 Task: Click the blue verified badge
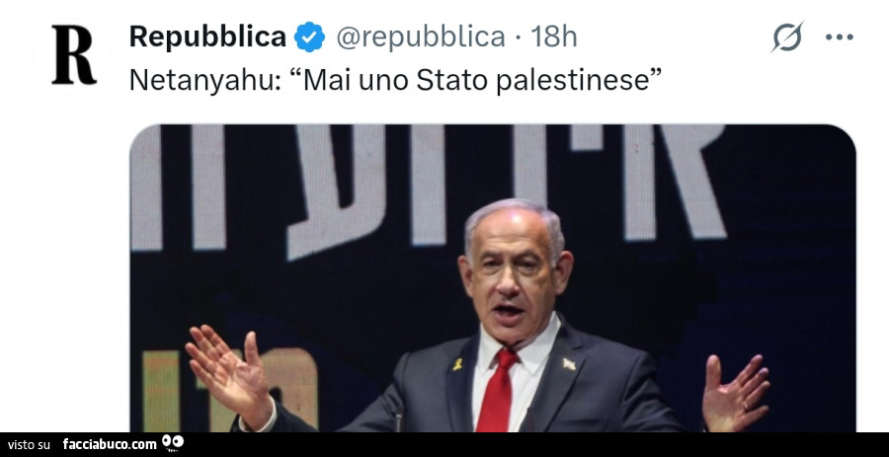(x=309, y=37)
